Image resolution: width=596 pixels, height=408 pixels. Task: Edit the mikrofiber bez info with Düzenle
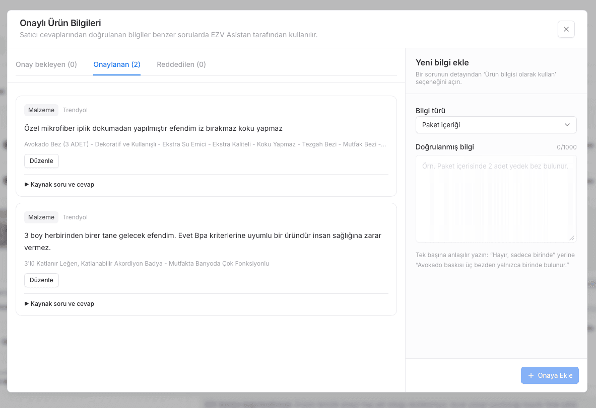41,161
